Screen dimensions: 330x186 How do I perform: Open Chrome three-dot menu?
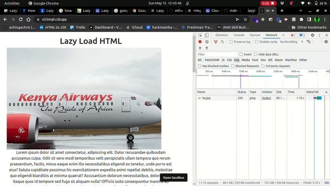(x=325, y=20)
